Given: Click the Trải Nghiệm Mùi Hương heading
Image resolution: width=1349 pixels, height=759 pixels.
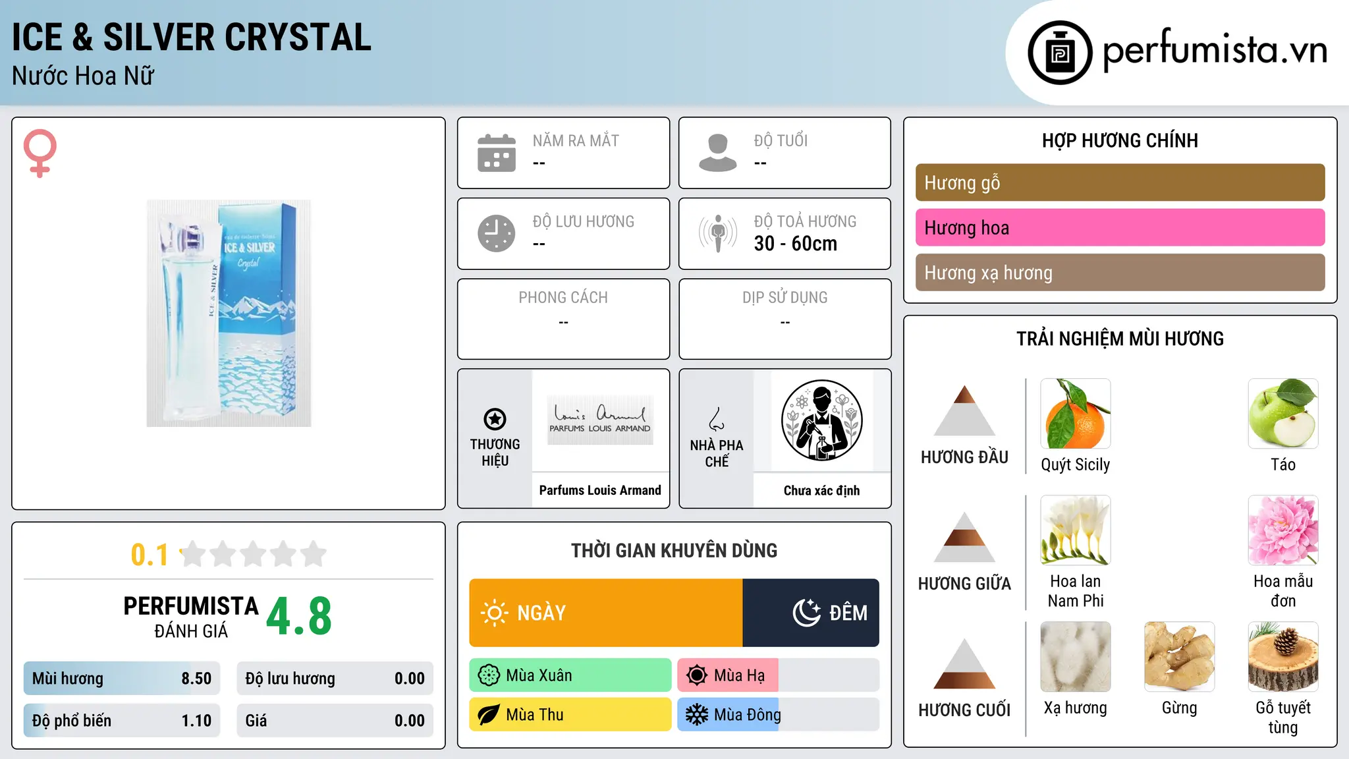Looking at the screenshot, I should (1120, 339).
